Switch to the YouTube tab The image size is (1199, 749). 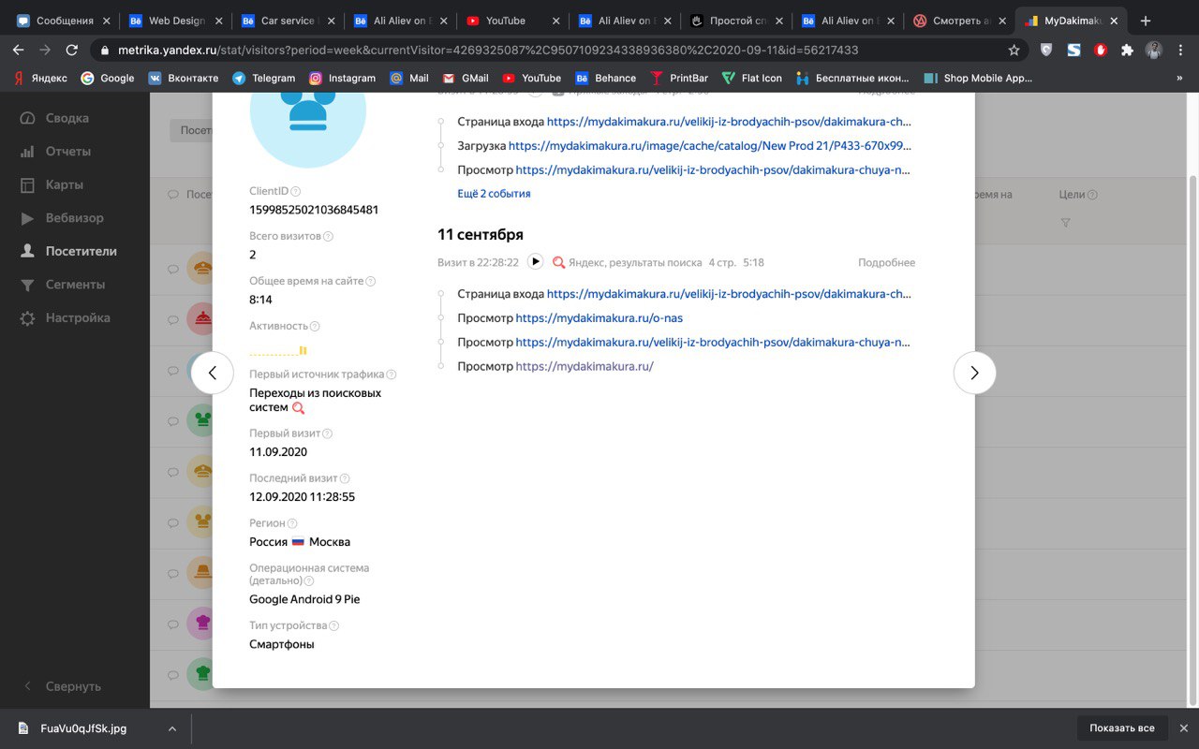[513, 21]
